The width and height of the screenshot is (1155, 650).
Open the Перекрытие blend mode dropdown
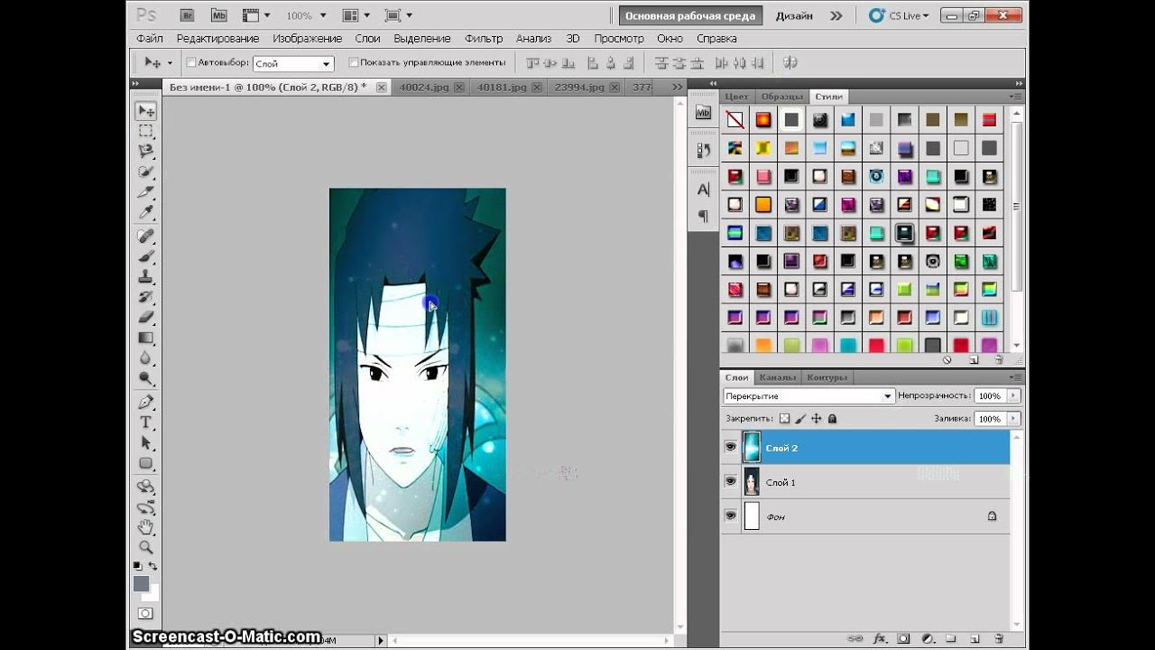pos(809,396)
